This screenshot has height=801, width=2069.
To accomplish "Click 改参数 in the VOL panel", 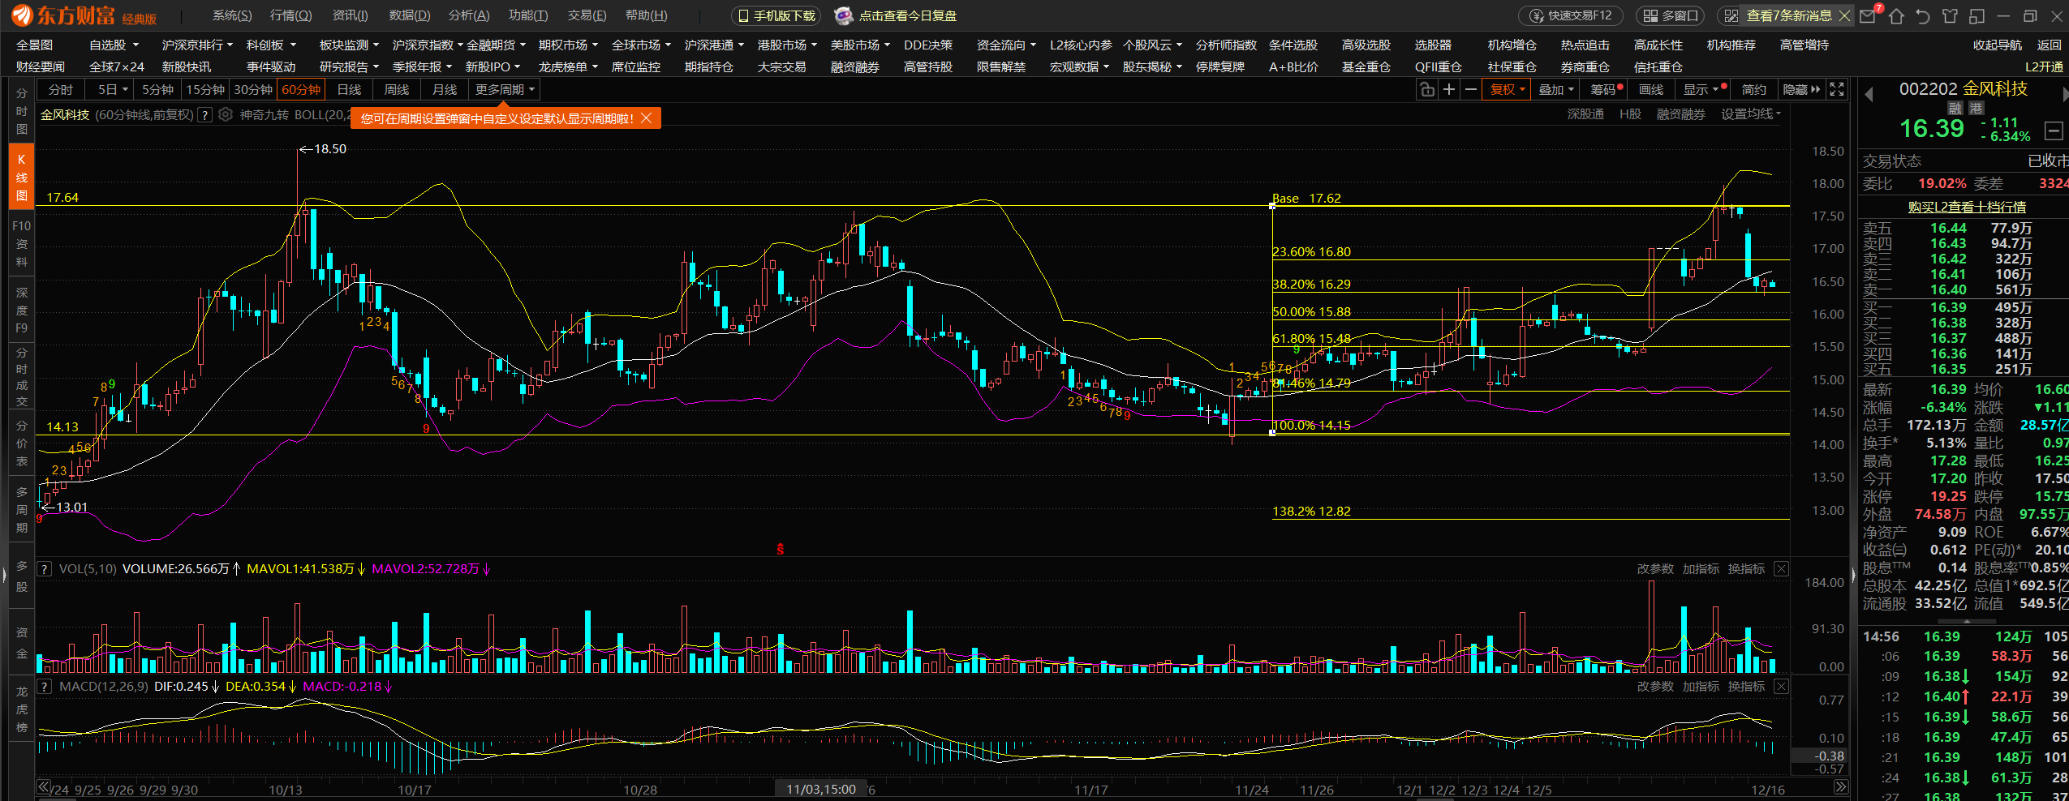I will pyautogui.click(x=1655, y=569).
